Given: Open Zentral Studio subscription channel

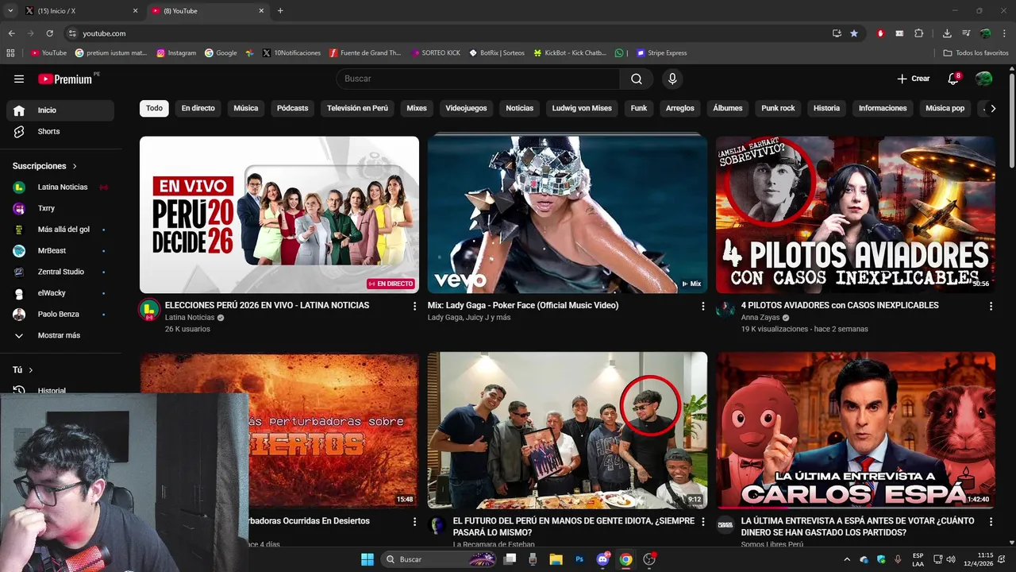Looking at the screenshot, I should (60, 272).
